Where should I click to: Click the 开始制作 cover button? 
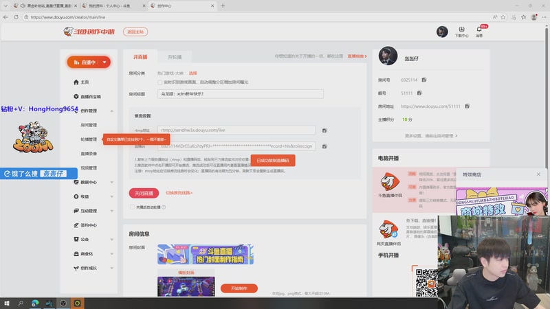(x=239, y=288)
